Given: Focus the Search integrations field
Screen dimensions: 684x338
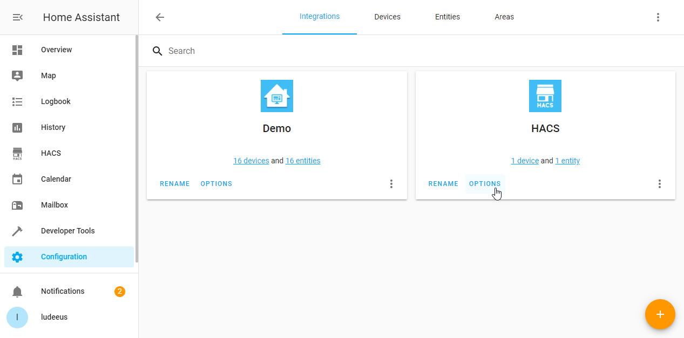Looking at the screenshot, I should click(x=411, y=51).
